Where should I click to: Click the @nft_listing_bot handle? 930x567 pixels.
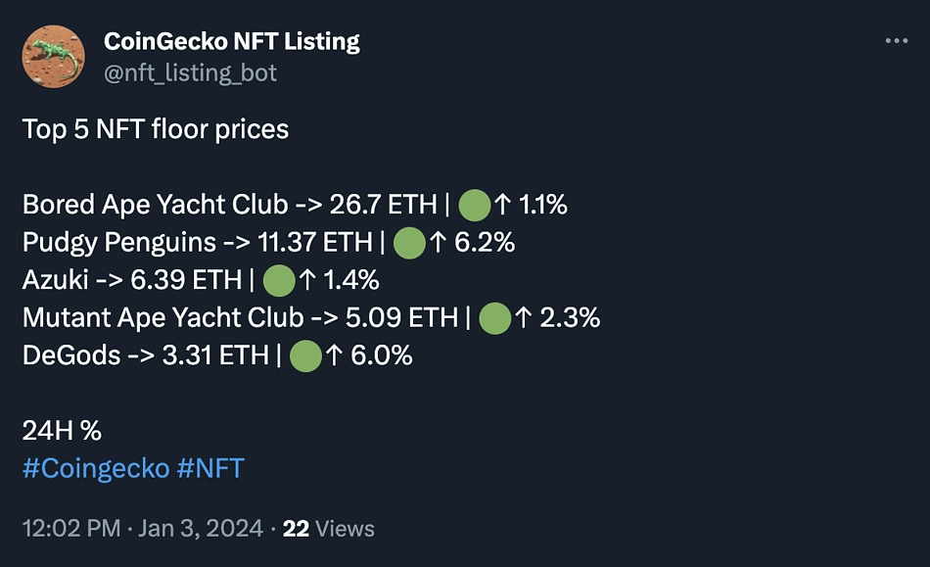pos(190,72)
